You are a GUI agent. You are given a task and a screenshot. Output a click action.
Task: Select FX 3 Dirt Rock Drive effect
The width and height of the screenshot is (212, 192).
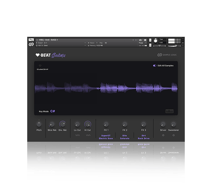[143, 137]
